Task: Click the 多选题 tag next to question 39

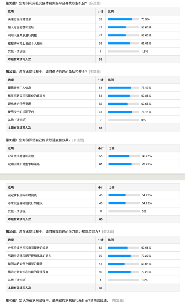Action: tap(108, 232)
